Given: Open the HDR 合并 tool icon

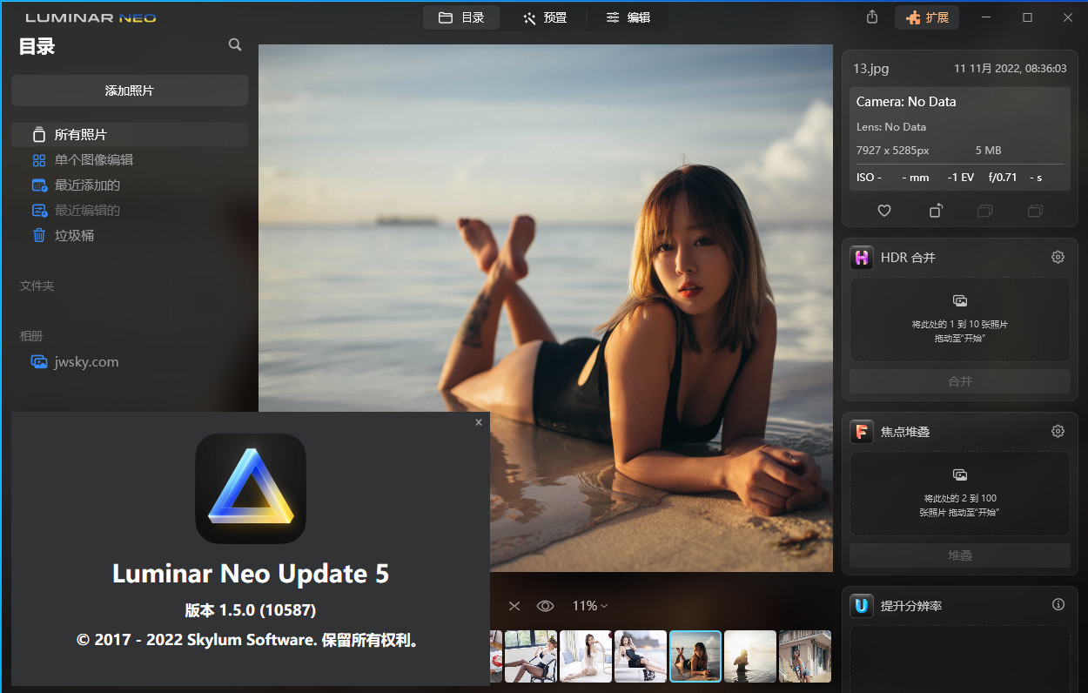Looking at the screenshot, I should tap(861, 257).
